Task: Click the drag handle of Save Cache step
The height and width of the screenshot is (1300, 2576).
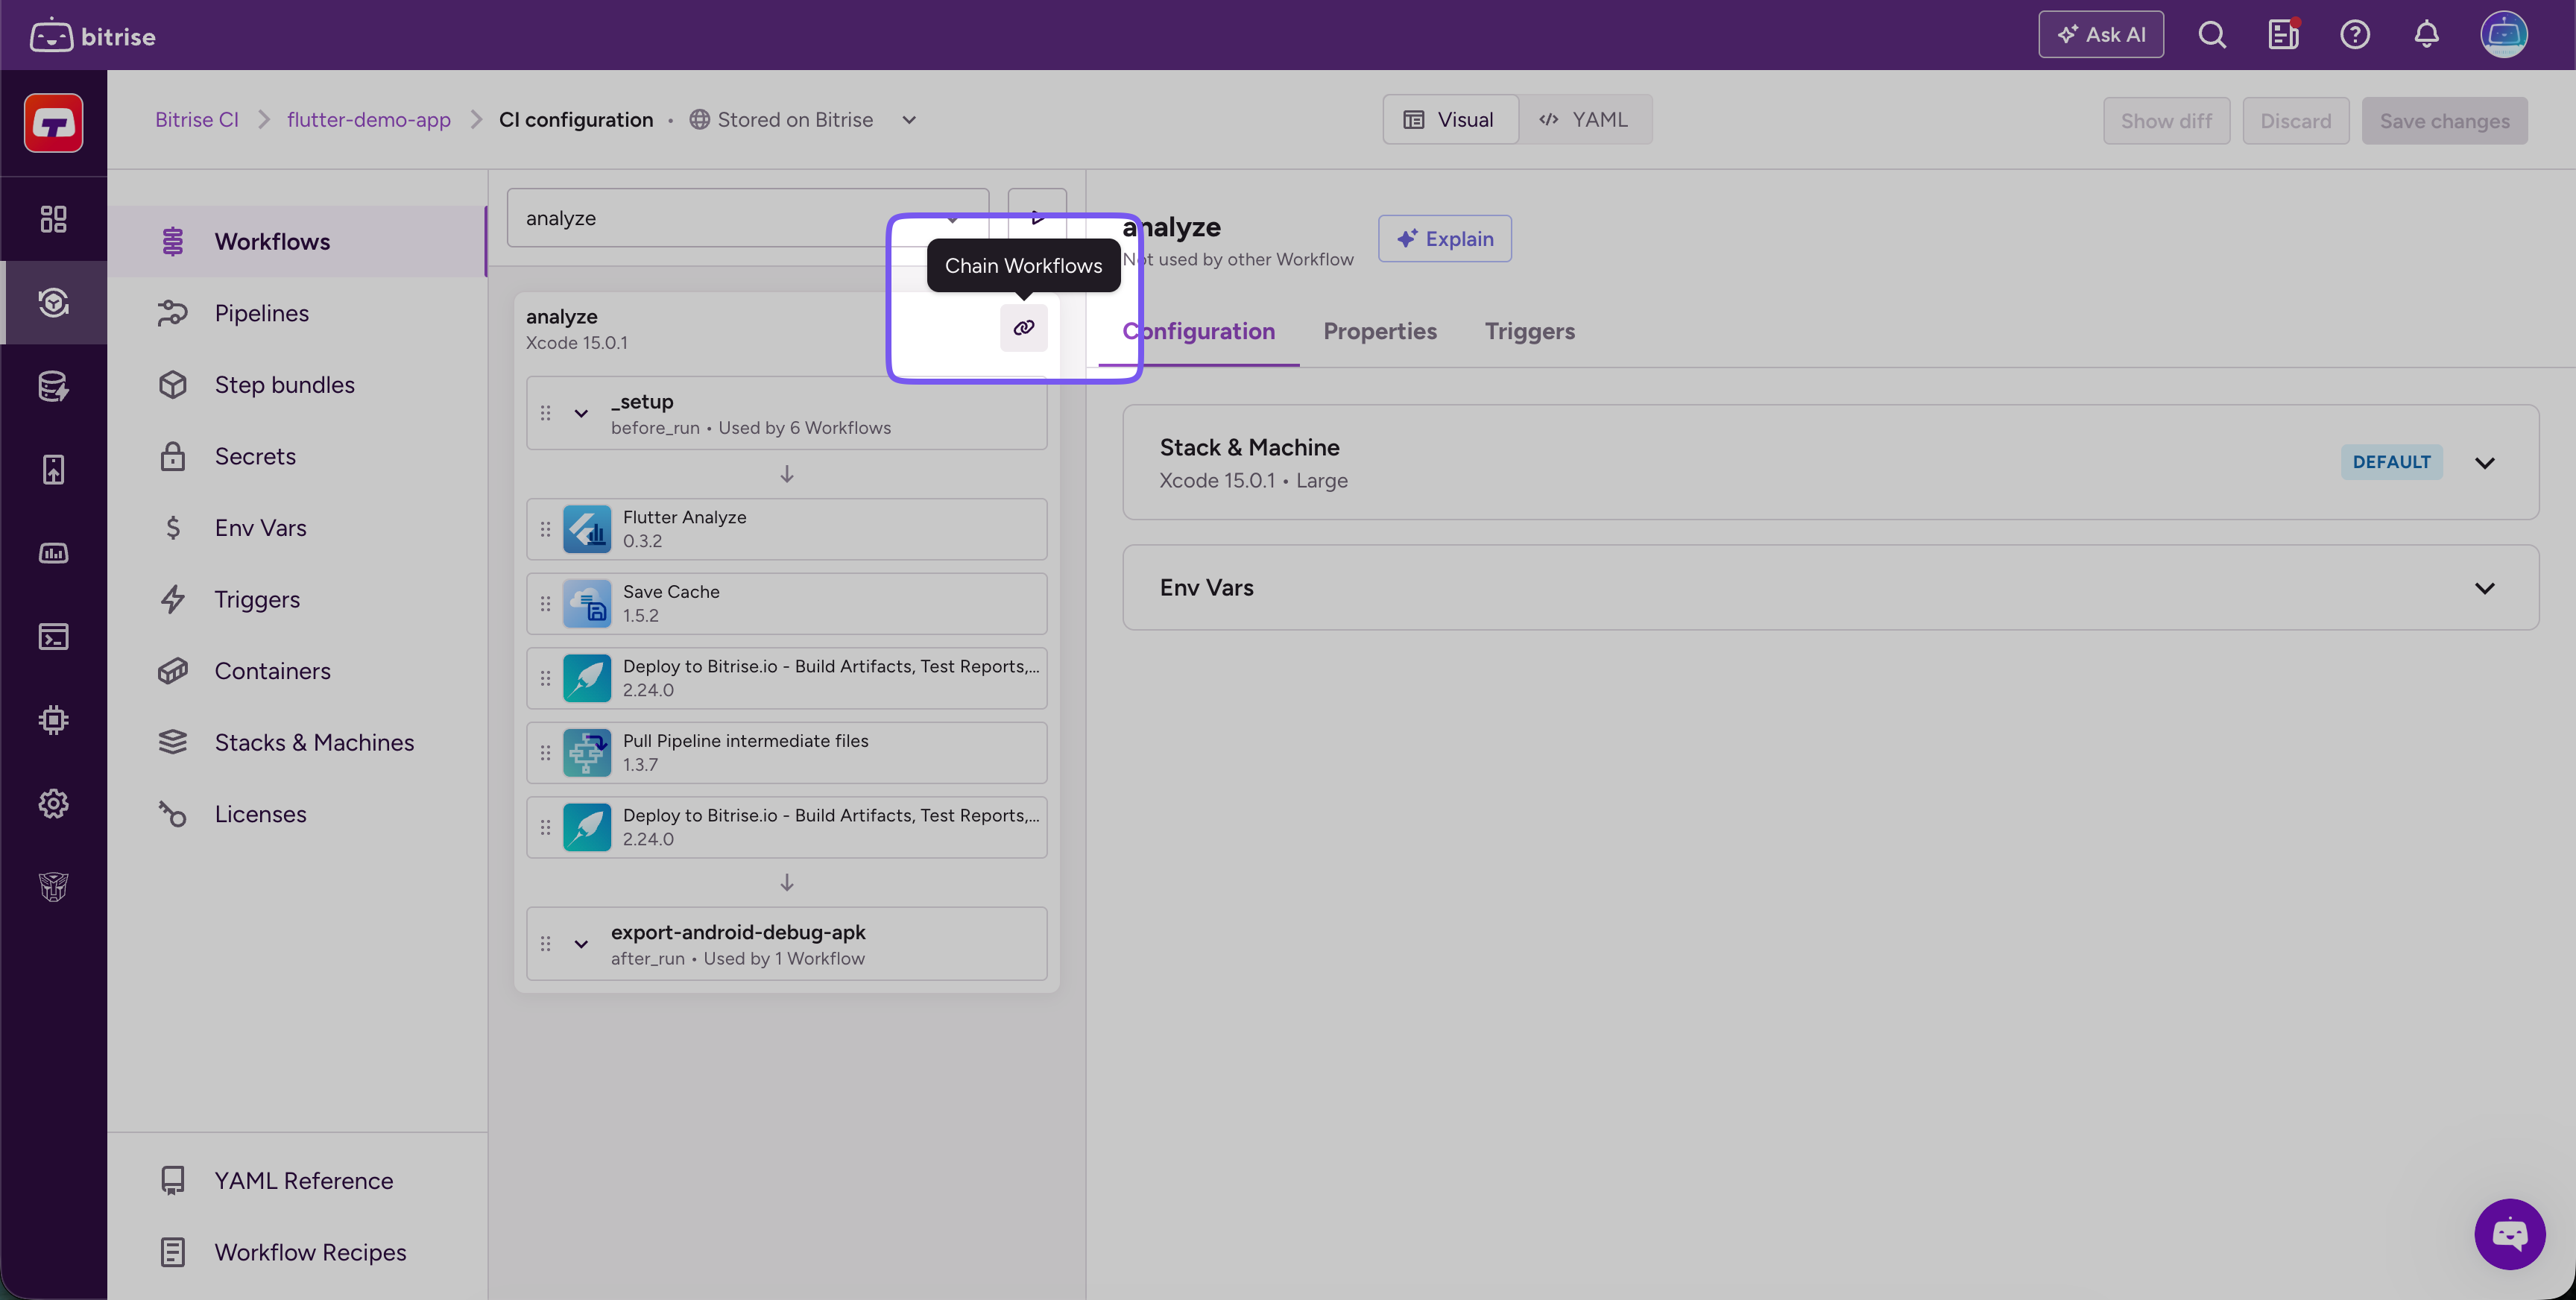Action: (x=545, y=604)
